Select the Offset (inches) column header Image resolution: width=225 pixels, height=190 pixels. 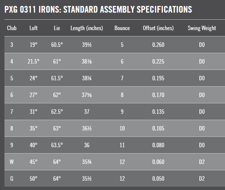click(x=158, y=28)
